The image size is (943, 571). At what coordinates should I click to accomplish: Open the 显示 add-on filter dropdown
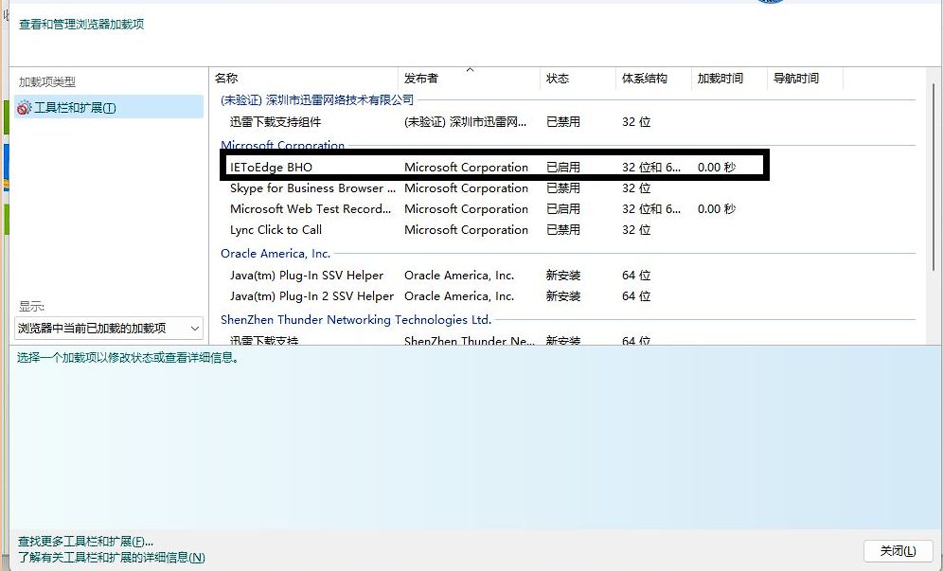(x=110, y=329)
